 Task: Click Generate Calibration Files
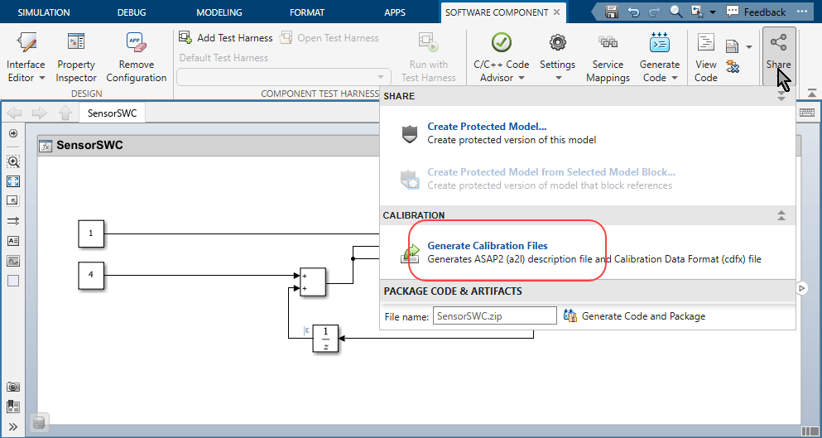click(x=488, y=245)
